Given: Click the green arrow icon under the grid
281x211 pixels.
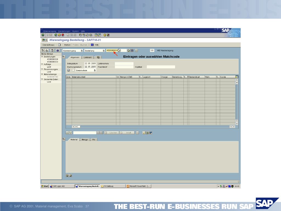Looking at the screenshot, I should [147, 133].
